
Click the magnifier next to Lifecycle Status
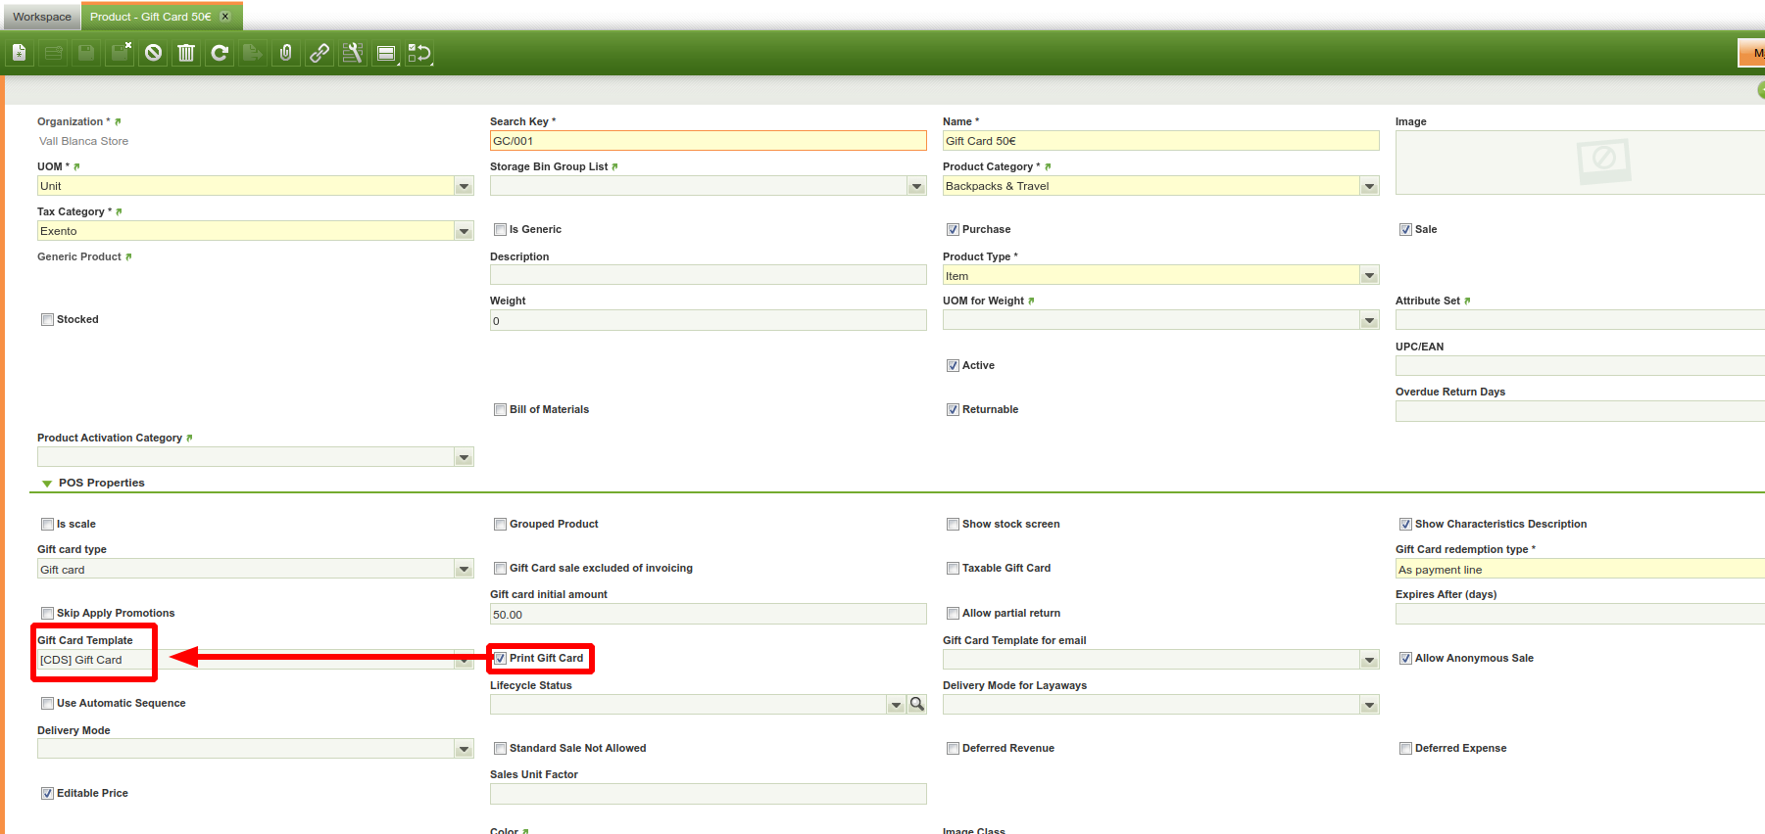[917, 705]
